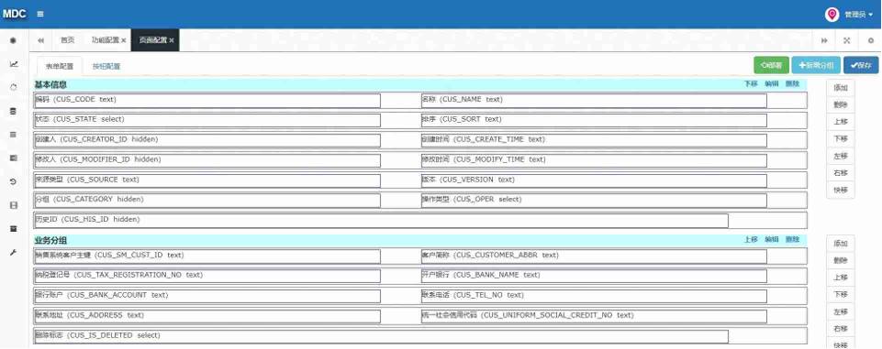Image resolution: width=882 pixels, height=349 pixels.
Task: Click the forward tabs-right double arrow
Action: pos(824,40)
